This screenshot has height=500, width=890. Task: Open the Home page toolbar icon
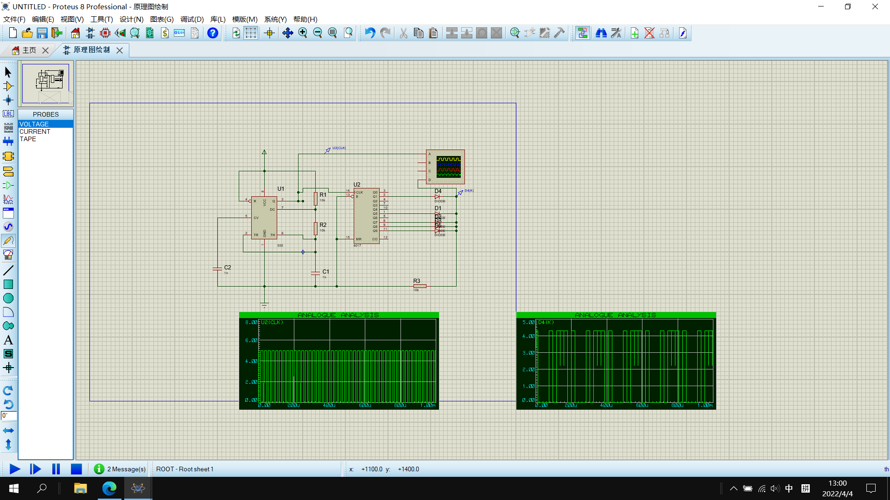pyautogui.click(x=76, y=33)
